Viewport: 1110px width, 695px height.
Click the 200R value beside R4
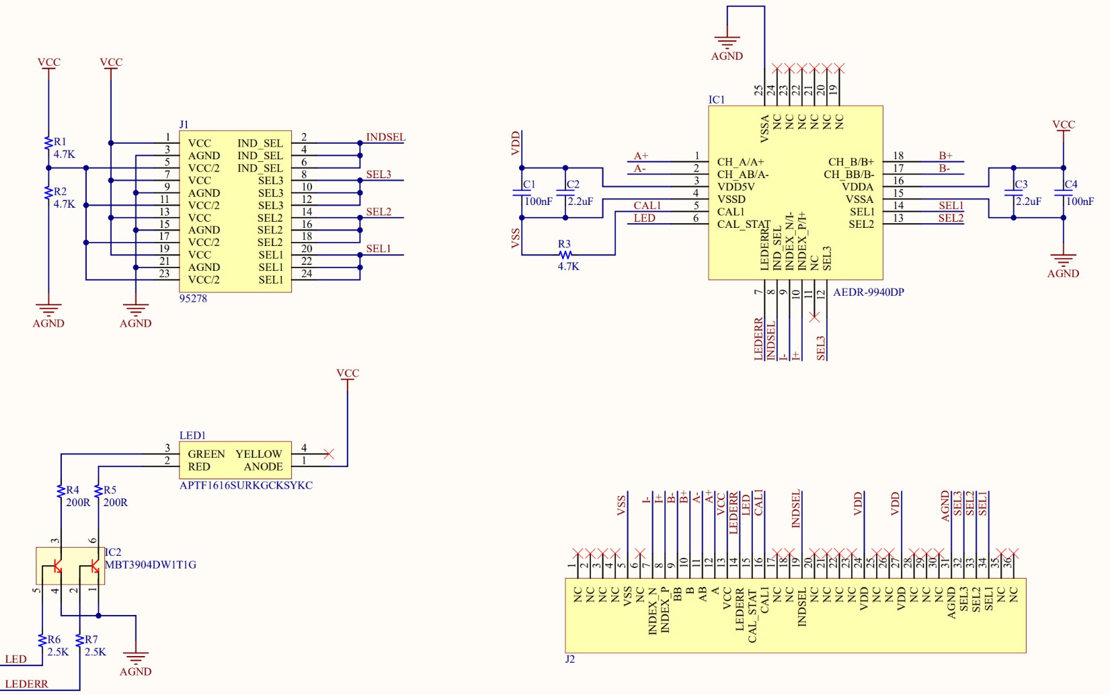pyautogui.click(x=78, y=503)
